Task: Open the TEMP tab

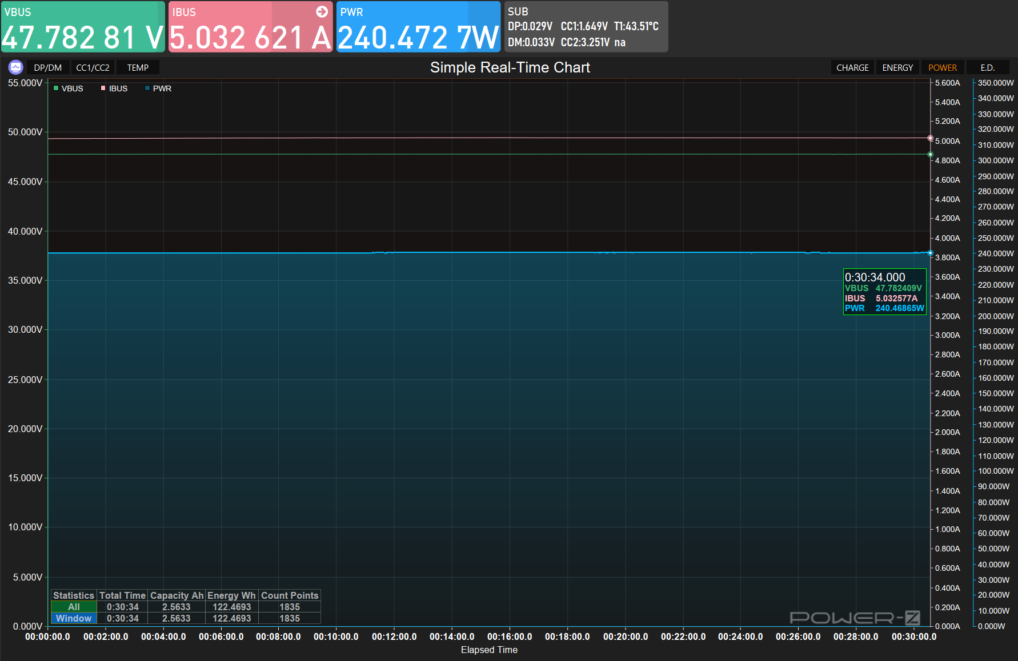Action: [x=138, y=67]
